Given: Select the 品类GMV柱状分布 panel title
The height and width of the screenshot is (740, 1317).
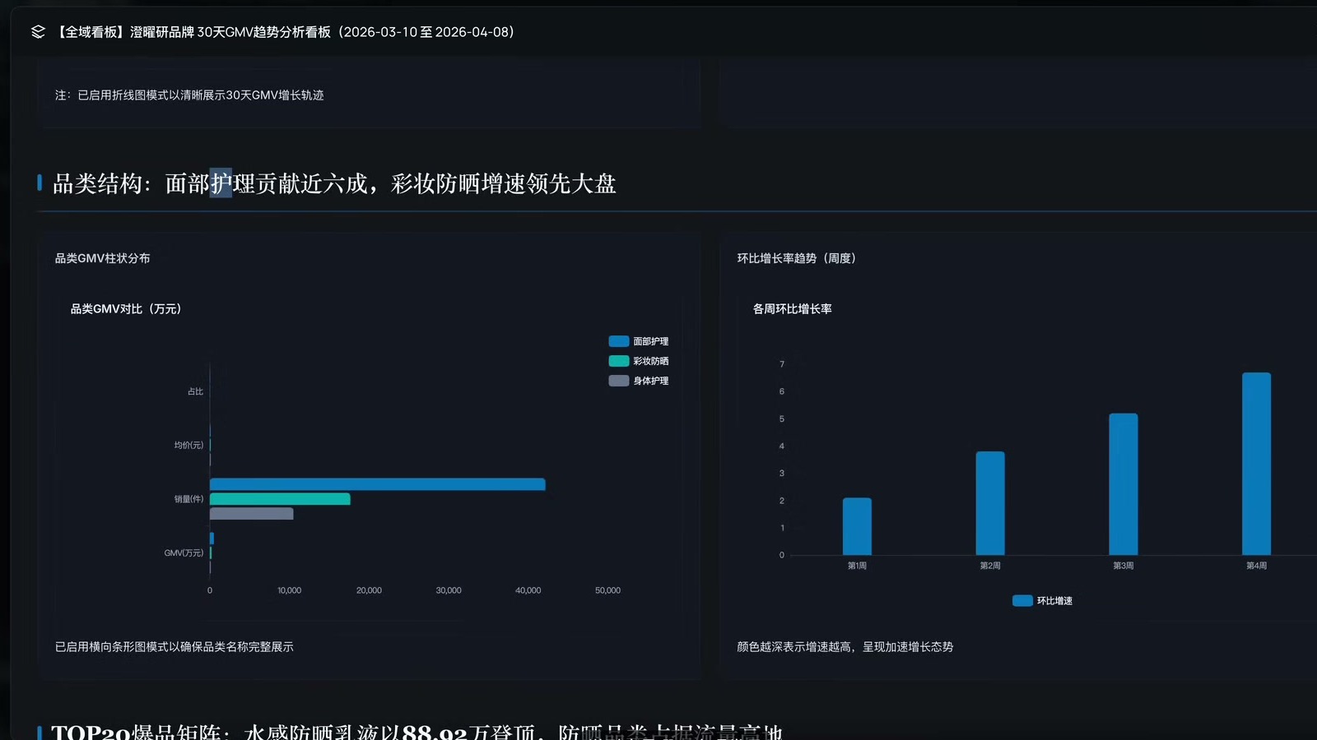Looking at the screenshot, I should [x=102, y=257].
